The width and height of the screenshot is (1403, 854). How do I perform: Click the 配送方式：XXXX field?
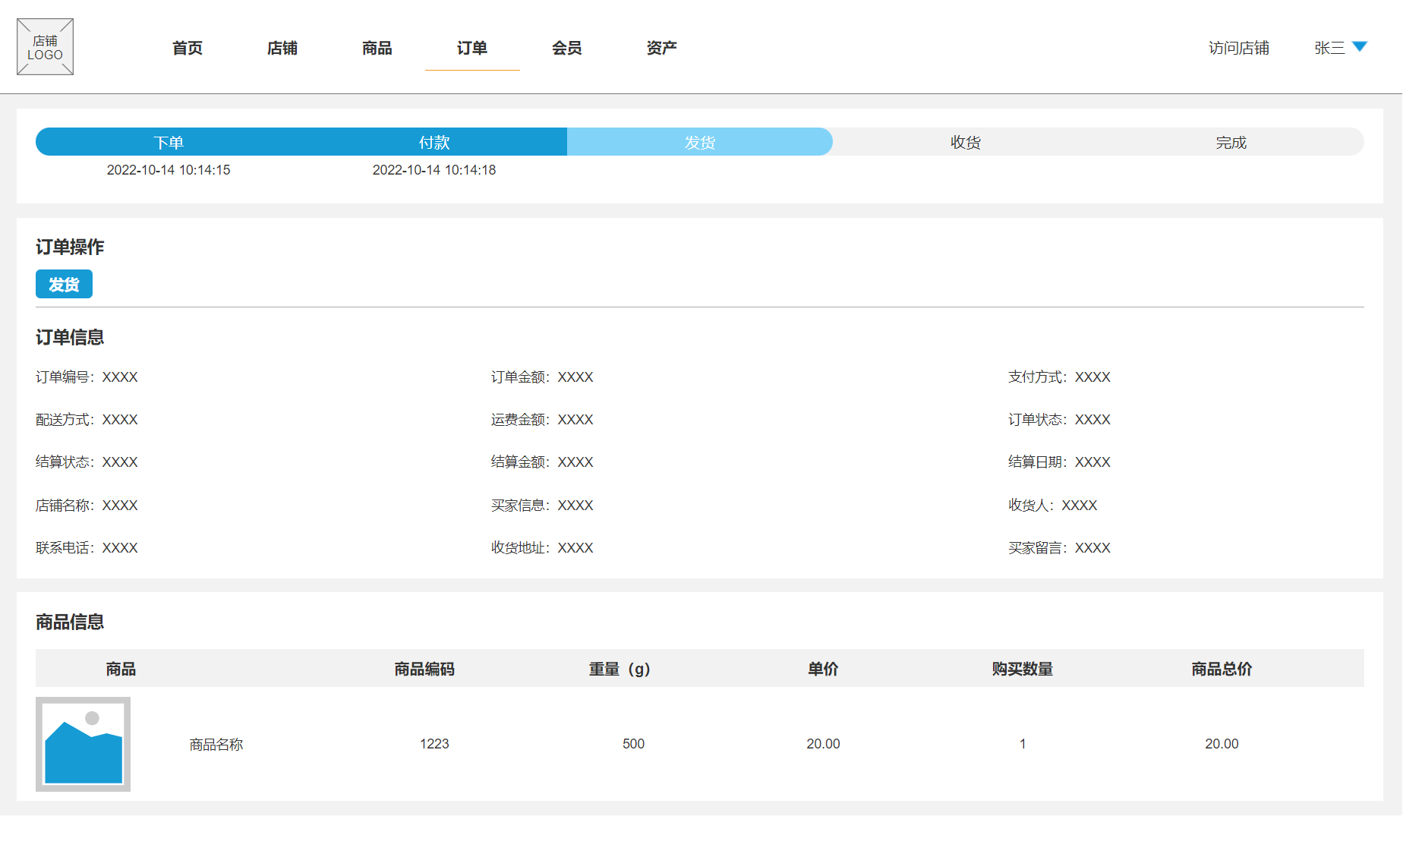click(x=87, y=420)
